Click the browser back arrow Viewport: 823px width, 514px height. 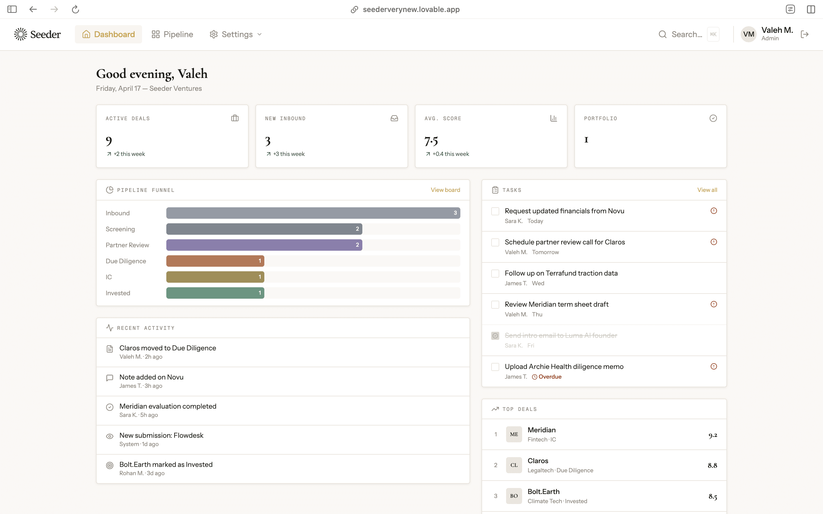tap(33, 9)
